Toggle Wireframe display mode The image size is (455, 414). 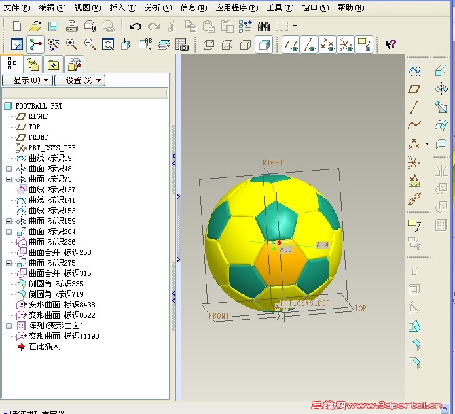209,44
